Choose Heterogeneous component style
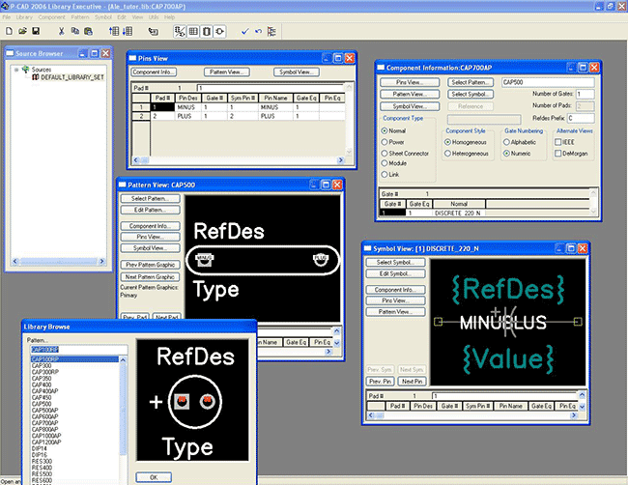 point(447,153)
